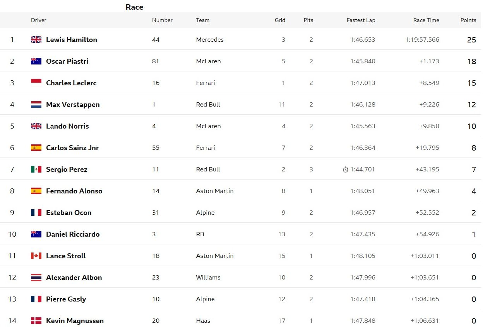Viewport: 483px width, 327px height.
Task: Open Carlos Sainz Jnr driver name
Action: pos(72,147)
